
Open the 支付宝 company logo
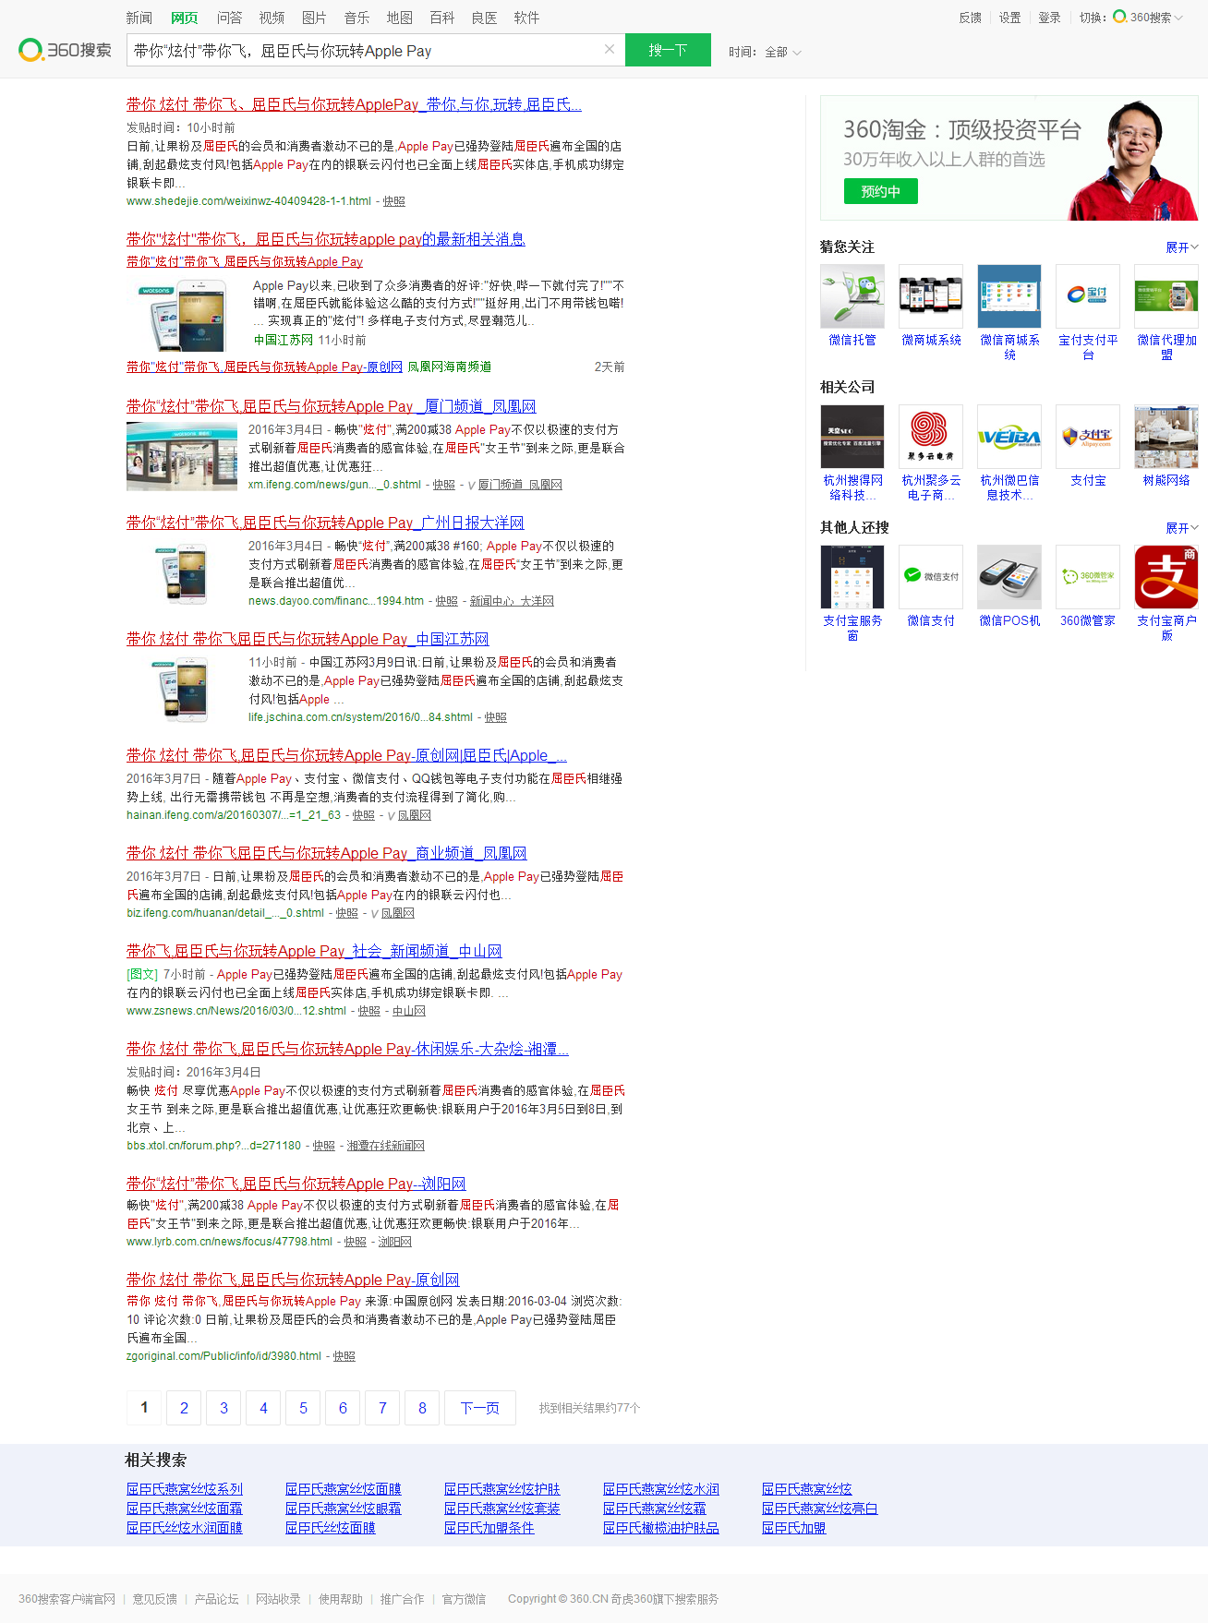click(1088, 437)
